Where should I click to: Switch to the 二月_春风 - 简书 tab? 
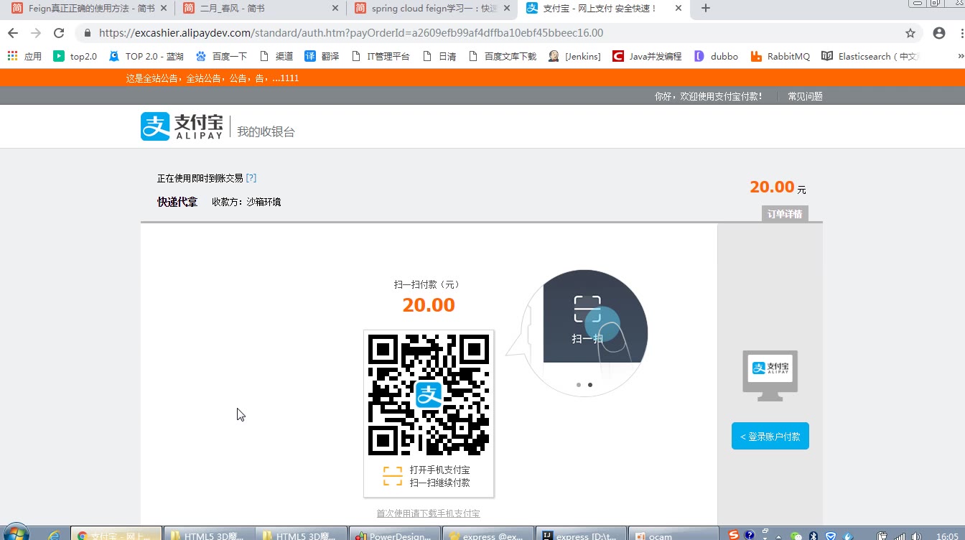tap(258, 9)
